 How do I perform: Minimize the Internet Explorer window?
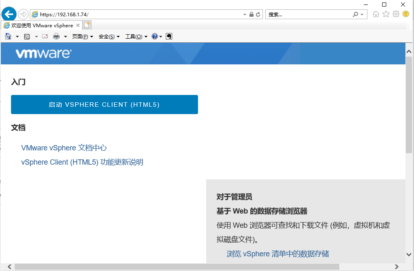[x=366, y=4]
